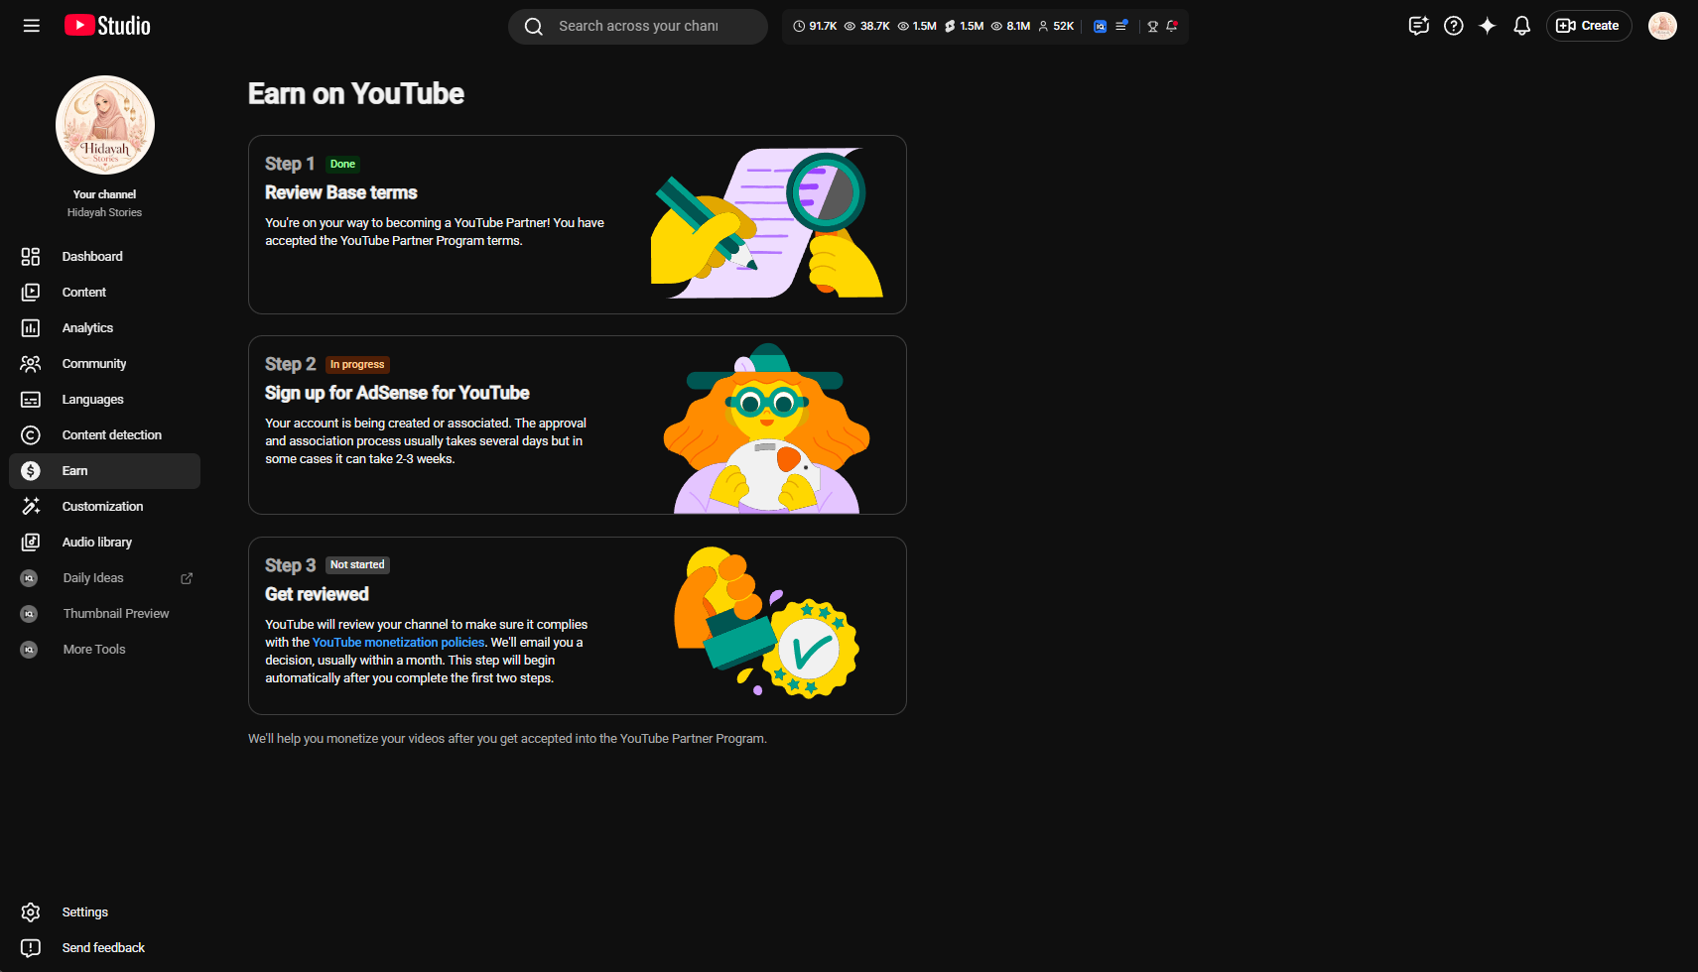Viewport: 1698px width, 972px height.
Task: Open the Community section
Action: coord(104,364)
